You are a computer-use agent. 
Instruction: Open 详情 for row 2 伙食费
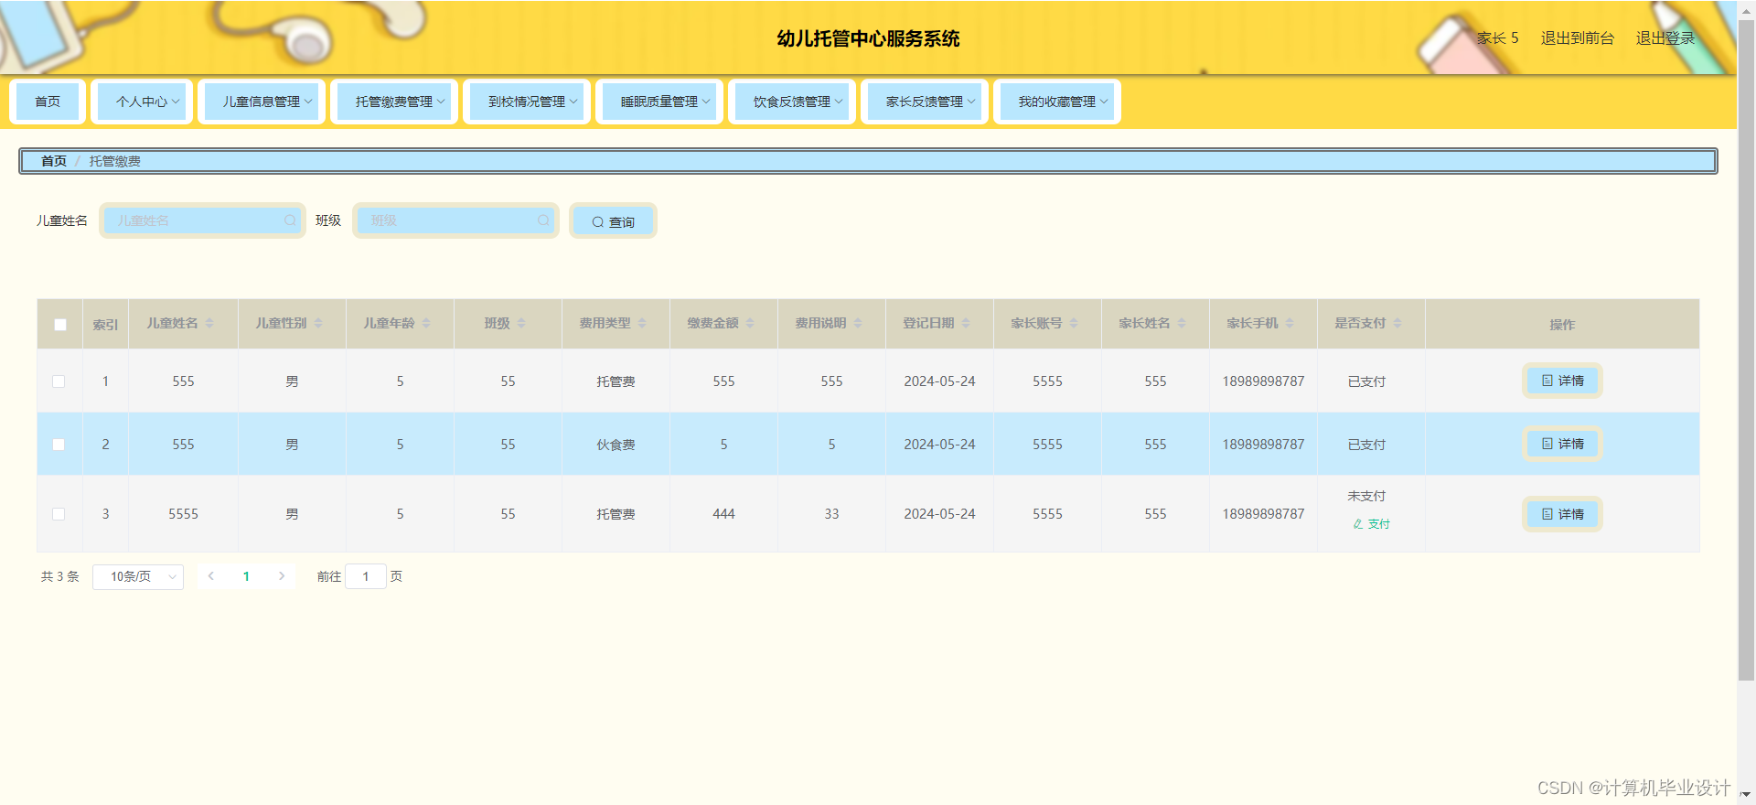(1562, 444)
